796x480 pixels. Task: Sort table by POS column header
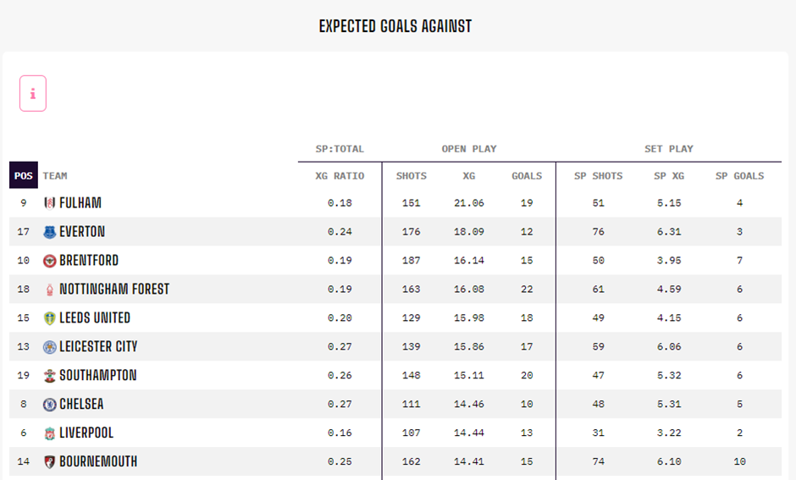24,176
